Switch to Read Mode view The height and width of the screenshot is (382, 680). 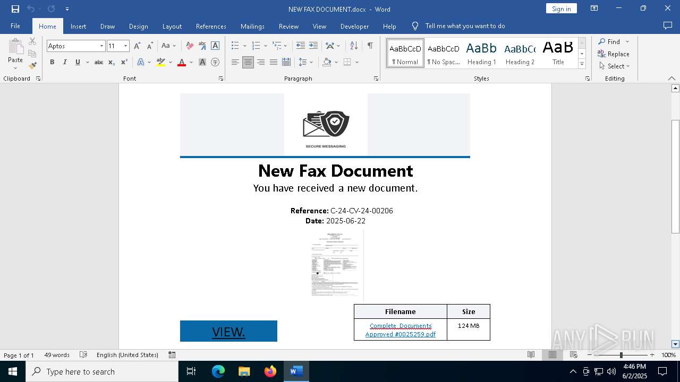pyautogui.click(x=531, y=355)
